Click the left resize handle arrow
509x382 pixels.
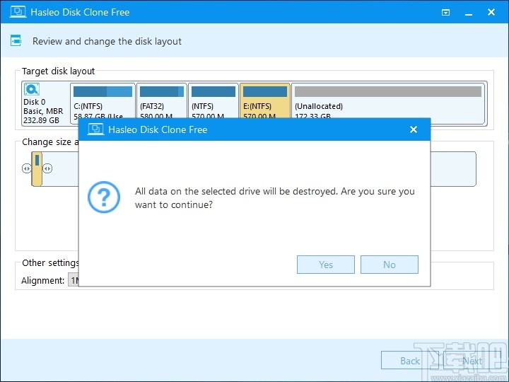[x=26, y=168]
